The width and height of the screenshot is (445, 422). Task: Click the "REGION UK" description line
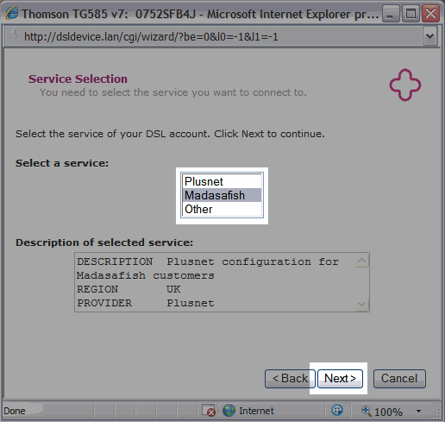tap(128, 289)
